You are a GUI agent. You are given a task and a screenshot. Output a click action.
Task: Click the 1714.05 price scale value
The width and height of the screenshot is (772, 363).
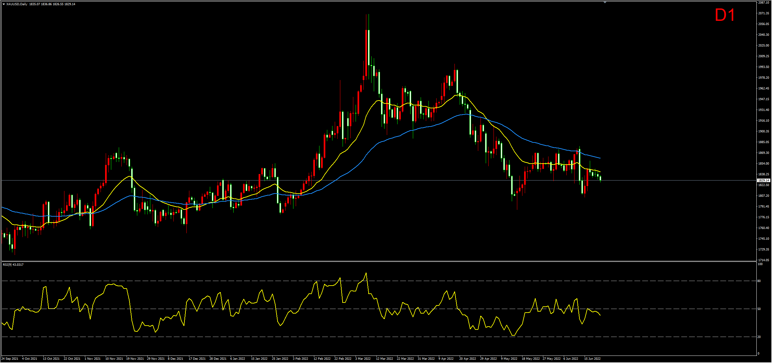point(764,260)
